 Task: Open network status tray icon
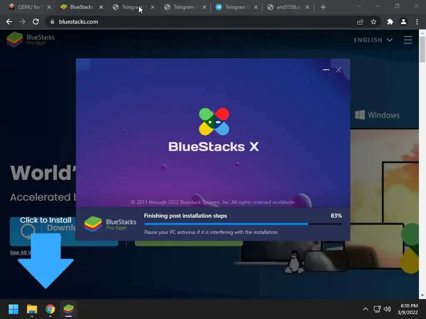pos(377,309)
